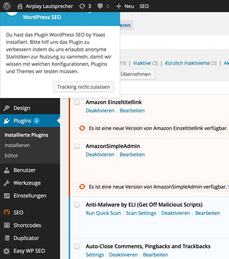Click the home icon next to Airplay Lautsprecher
This screenshot has height=259, width=229.
click(x=20, y=6)
